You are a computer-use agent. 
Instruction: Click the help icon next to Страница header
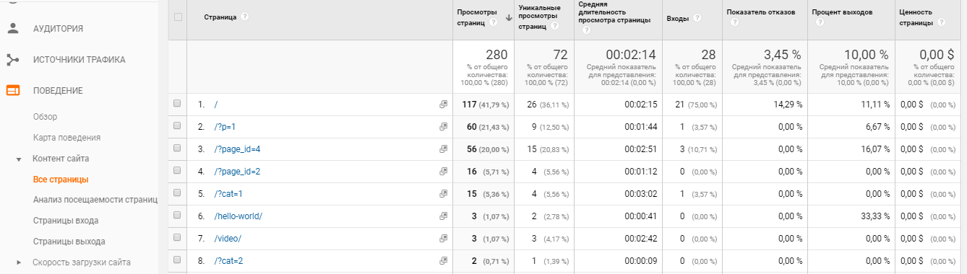pyautogui.click(x=245, y=17)
